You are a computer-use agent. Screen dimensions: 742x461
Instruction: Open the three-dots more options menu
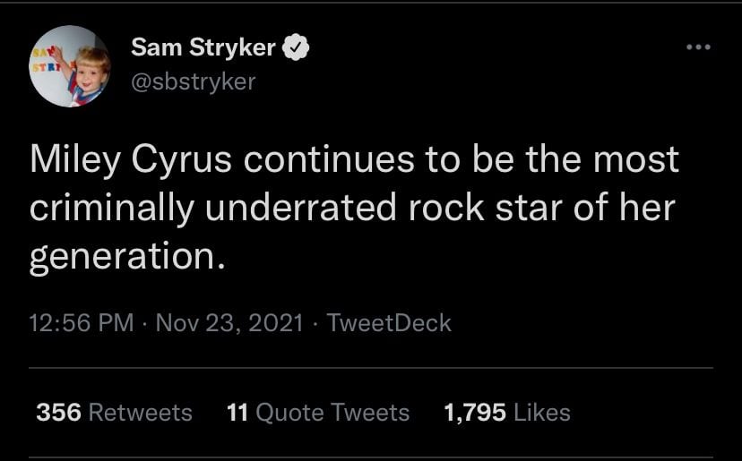(x=696, y=47)
